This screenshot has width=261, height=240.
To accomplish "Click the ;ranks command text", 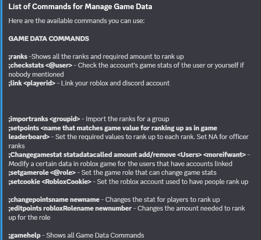I will (x=18, y=57).
